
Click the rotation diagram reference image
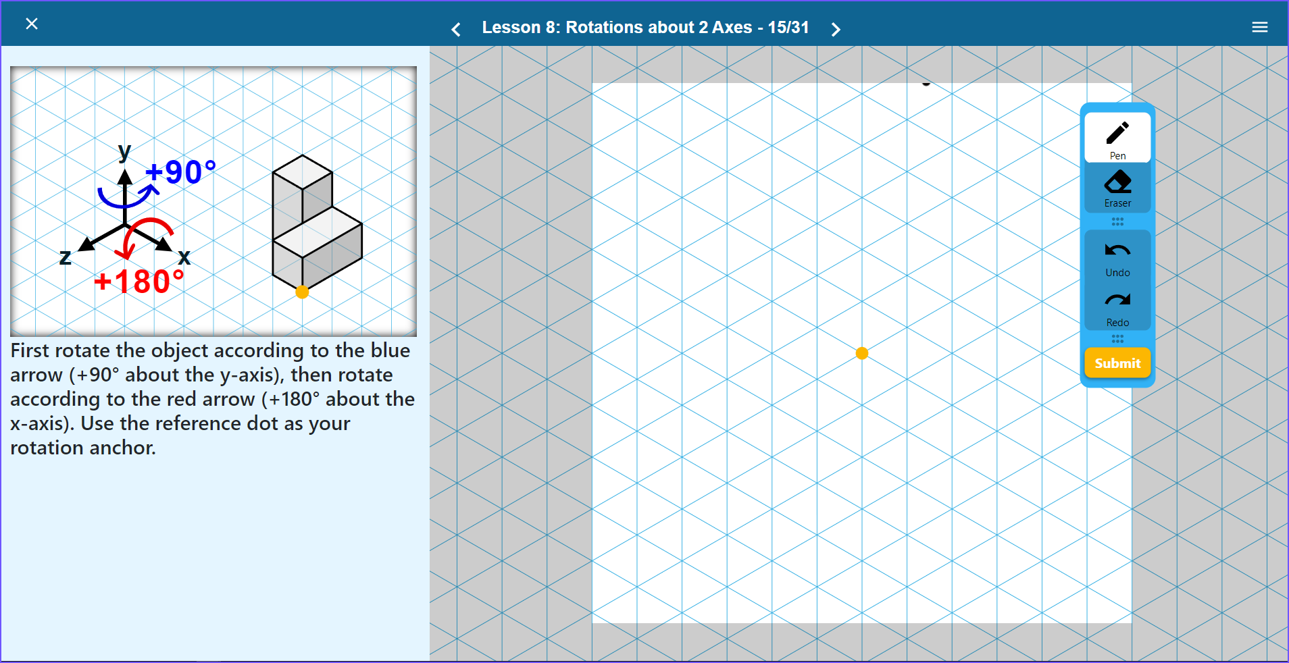click(213, 201)
